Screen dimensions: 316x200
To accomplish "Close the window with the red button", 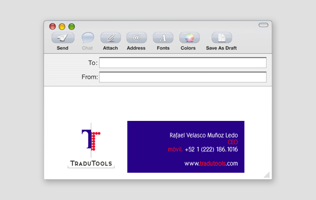I will [52, 26].
